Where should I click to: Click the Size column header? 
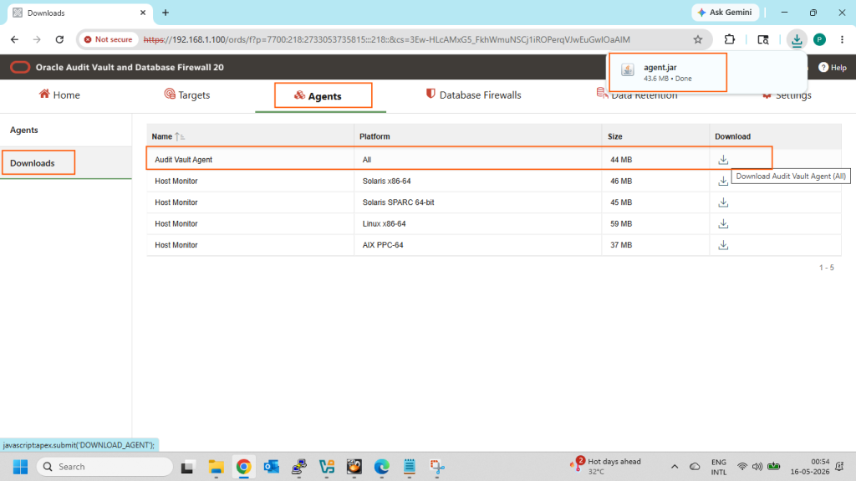coord(614,136)
